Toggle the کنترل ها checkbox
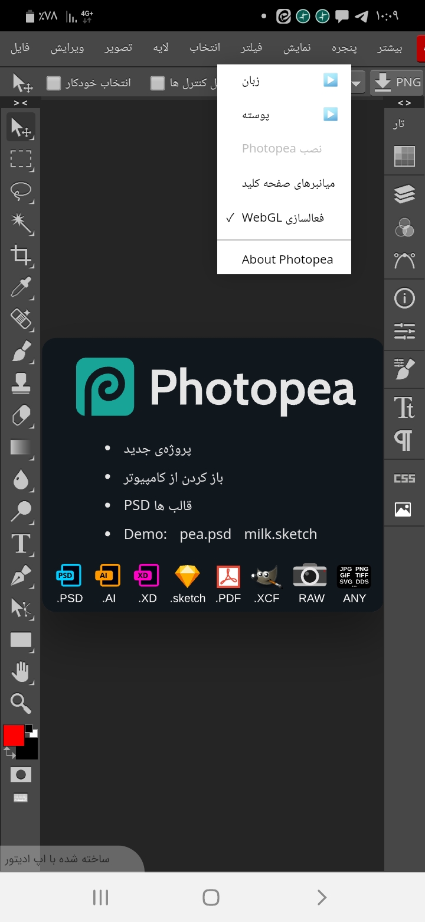This screenshot has width=425, height=922. click(x=157, y=83)
